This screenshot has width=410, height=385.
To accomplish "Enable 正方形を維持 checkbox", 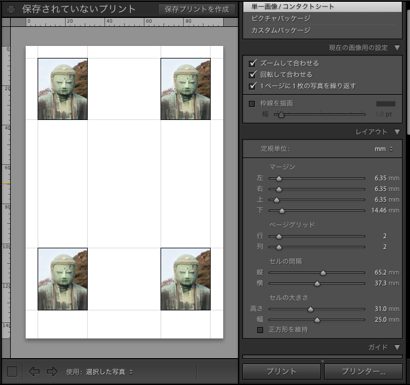I will [x=260, y=330].
